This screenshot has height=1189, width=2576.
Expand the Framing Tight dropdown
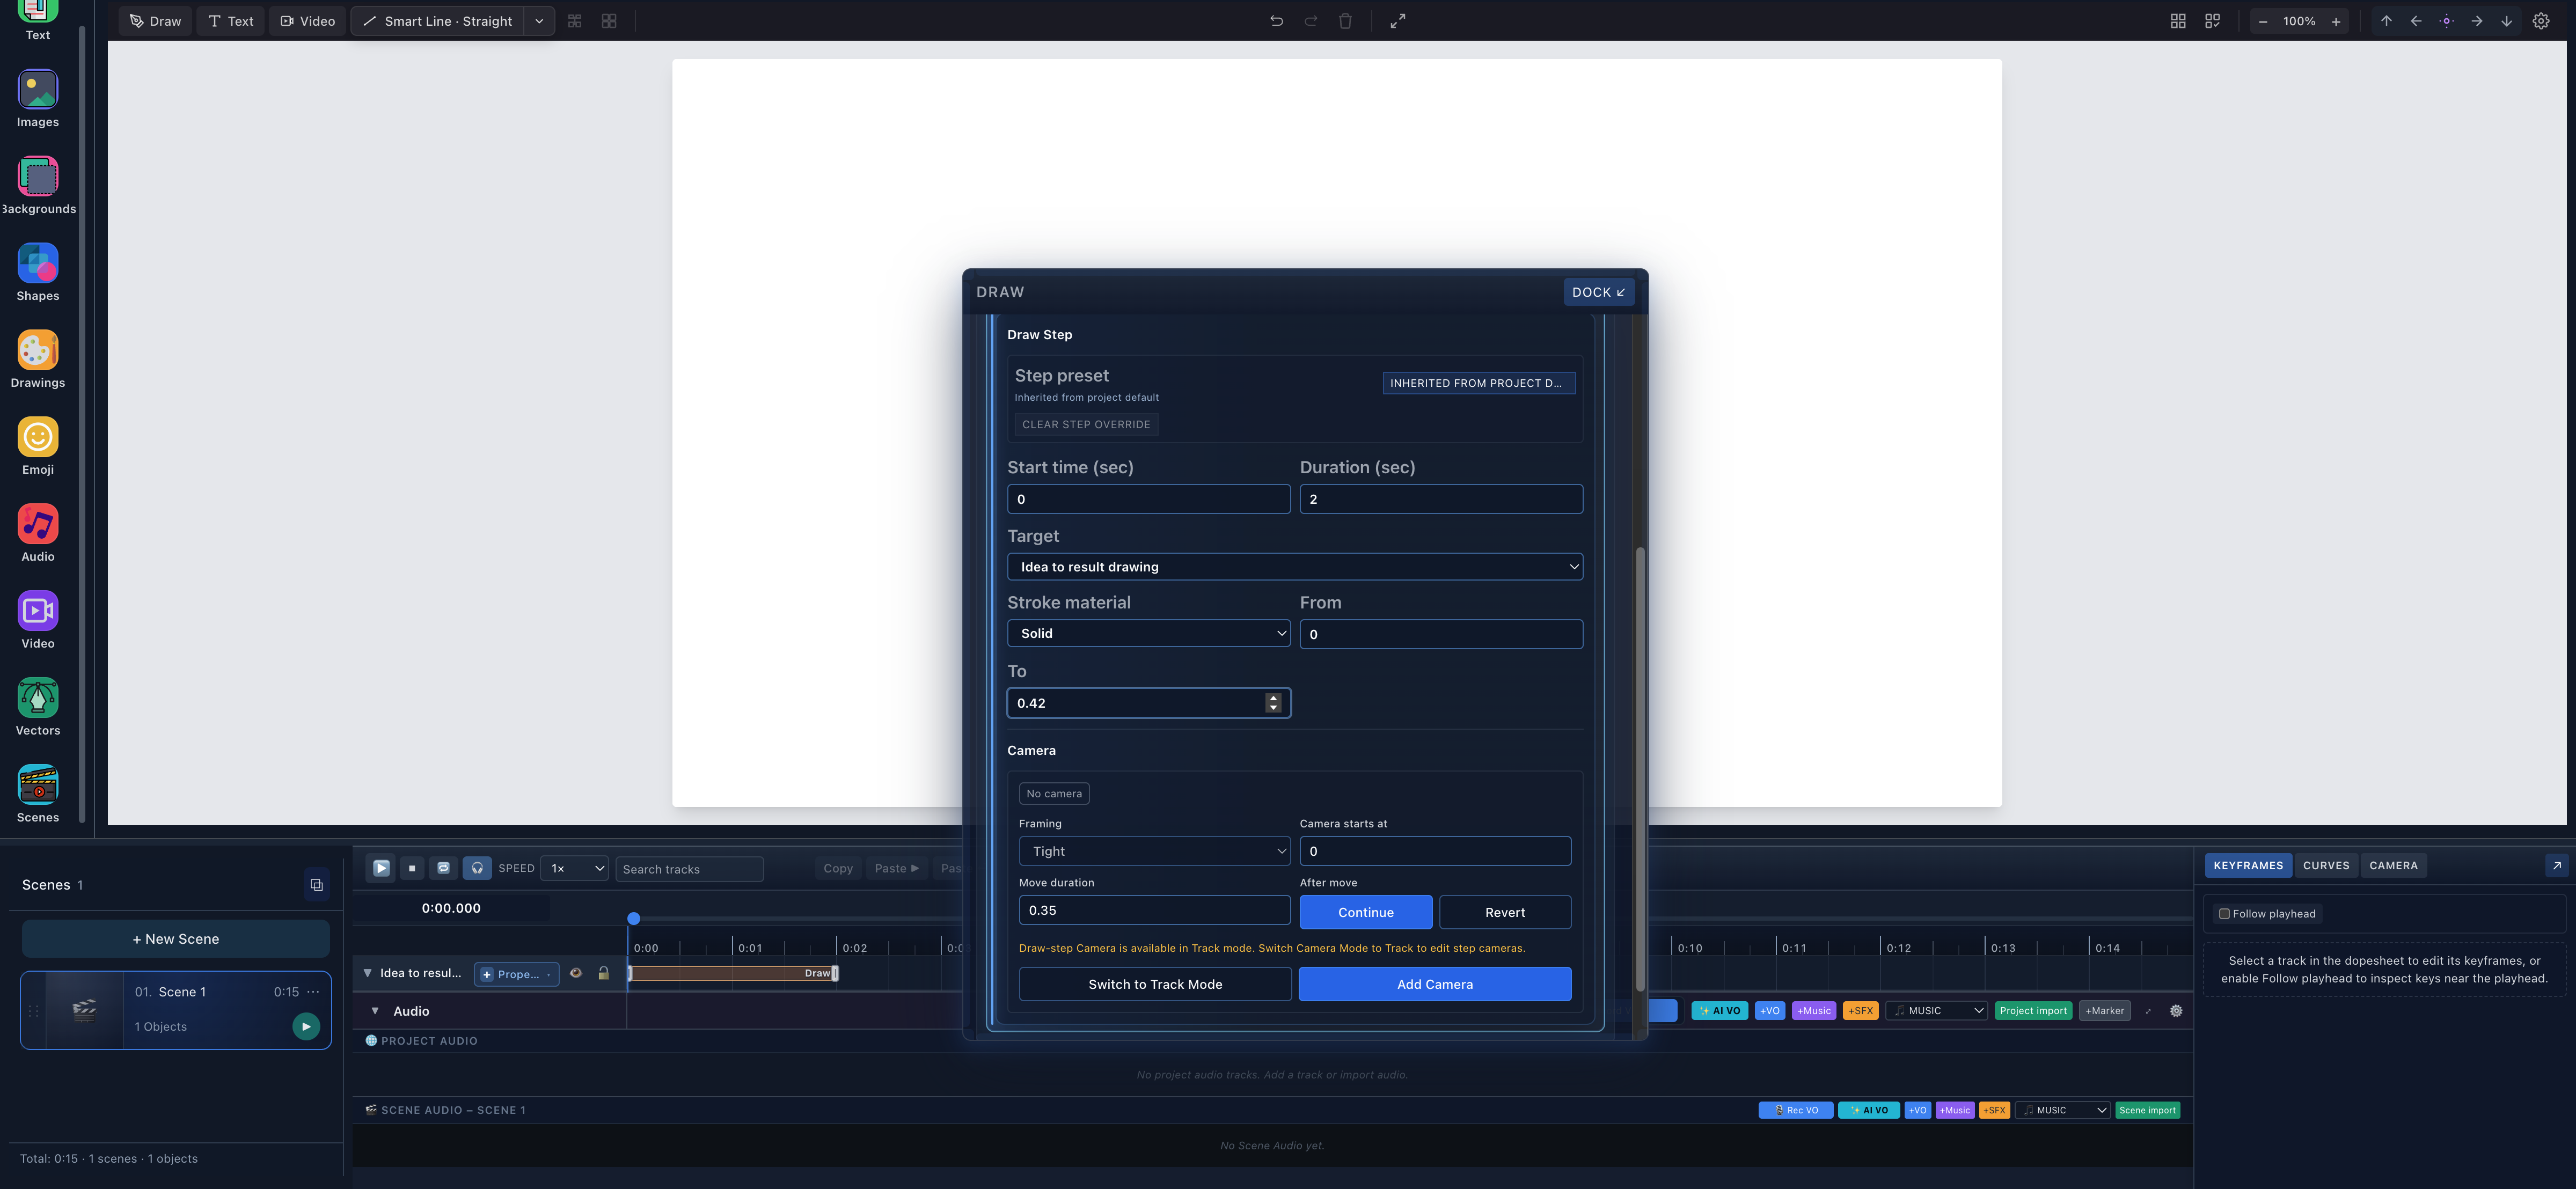(x=1155, y=851)
